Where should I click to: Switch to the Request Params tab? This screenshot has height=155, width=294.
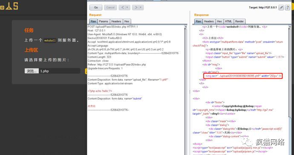pos(104,22)
